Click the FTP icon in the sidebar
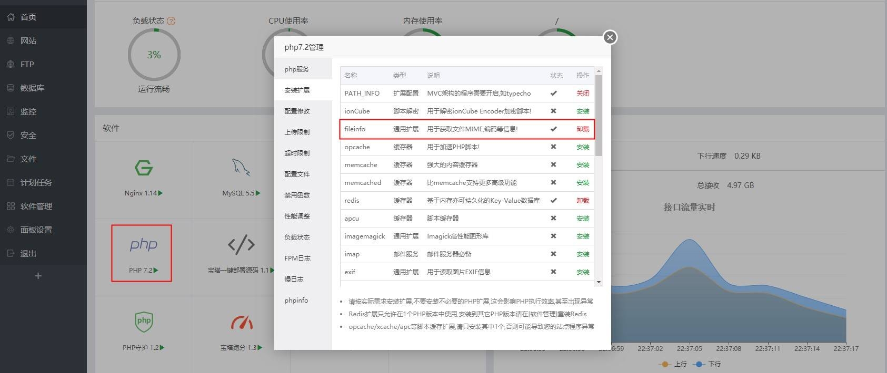 pyautogui.click(x=11, y=64)
